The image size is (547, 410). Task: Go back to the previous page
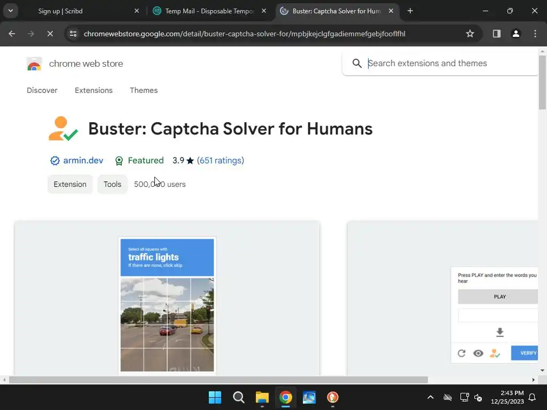pos(12,34)
